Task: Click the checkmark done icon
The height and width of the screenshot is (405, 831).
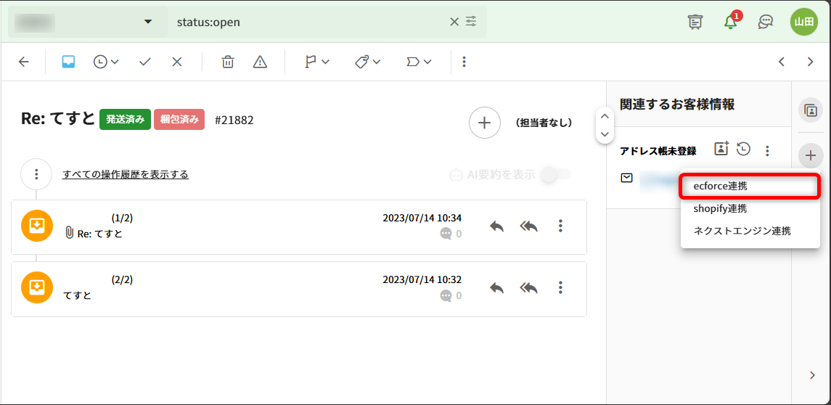Action: (x=145, y=62)
